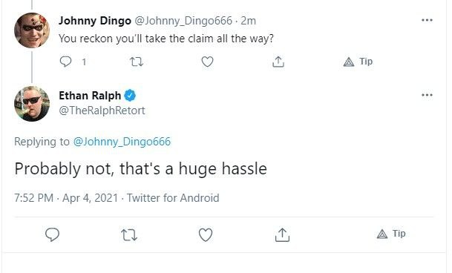Open the 7:52 PM Apr 4, 2021 timestamp

[66, 198]
